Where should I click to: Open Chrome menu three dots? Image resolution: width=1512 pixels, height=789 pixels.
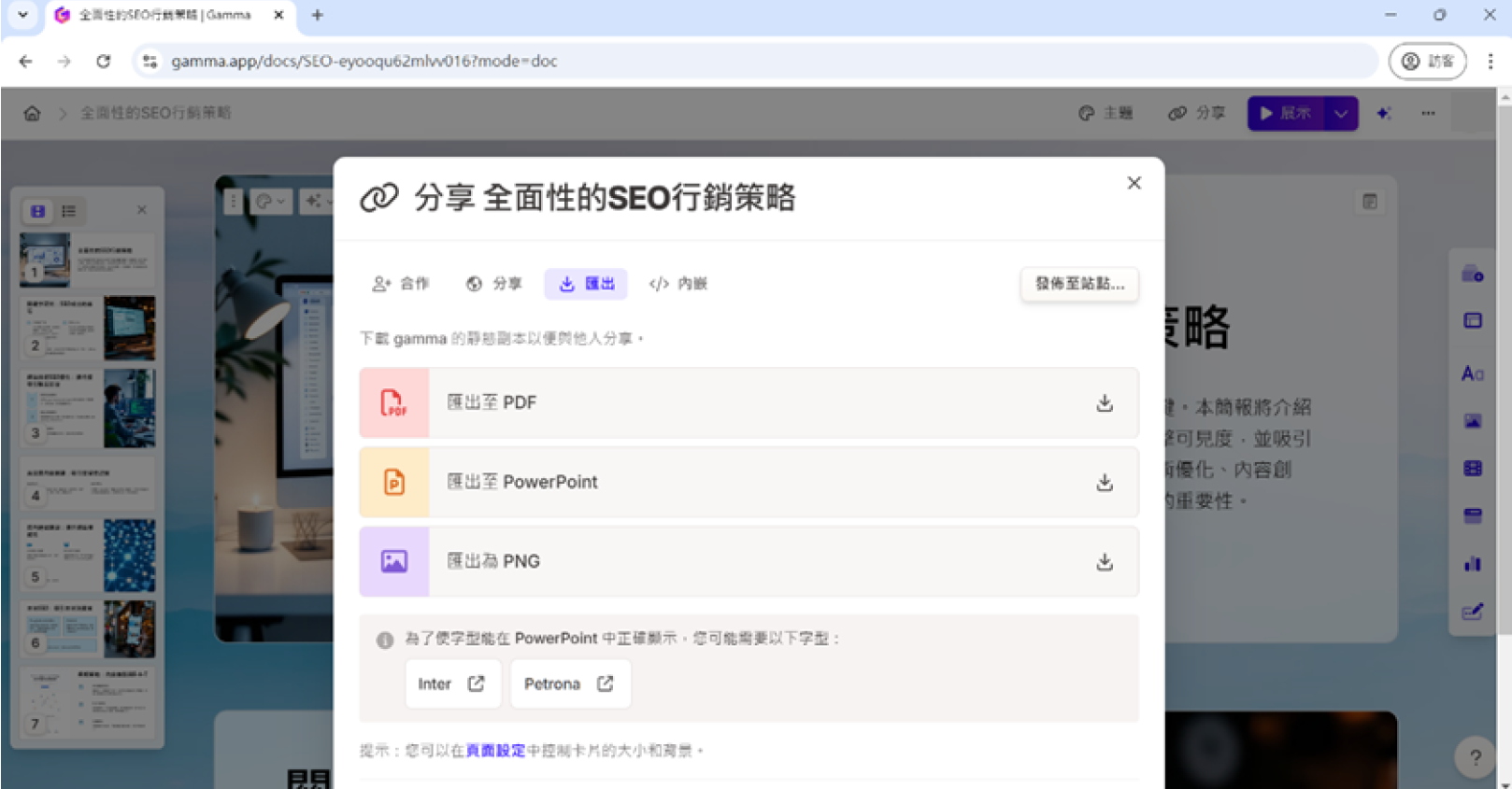pos(1491,62)
